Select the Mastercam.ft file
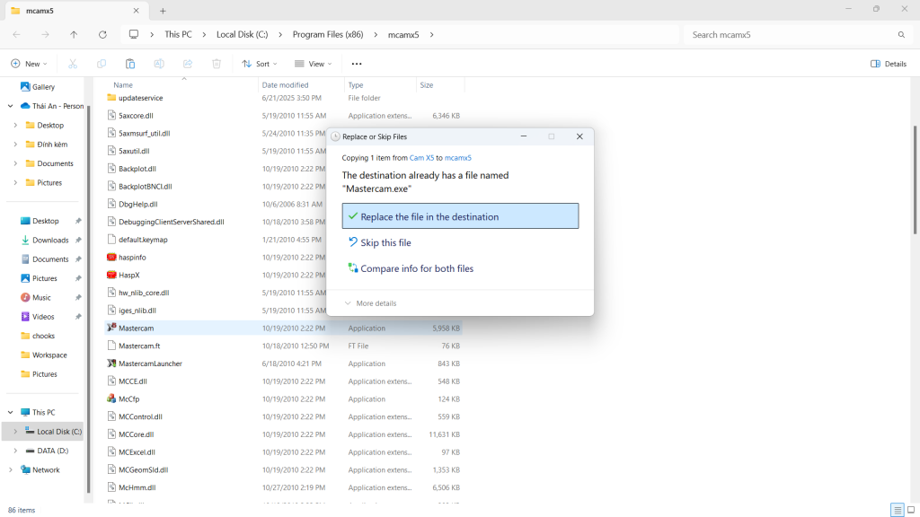Screen dimensions: 920x517 (139, 346)
